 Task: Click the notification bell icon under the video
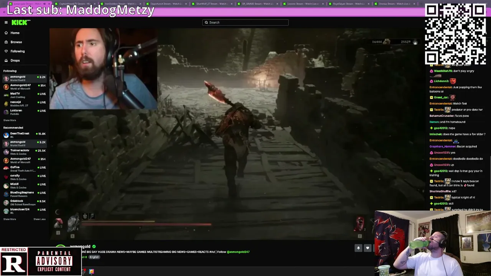click(358, 248)
